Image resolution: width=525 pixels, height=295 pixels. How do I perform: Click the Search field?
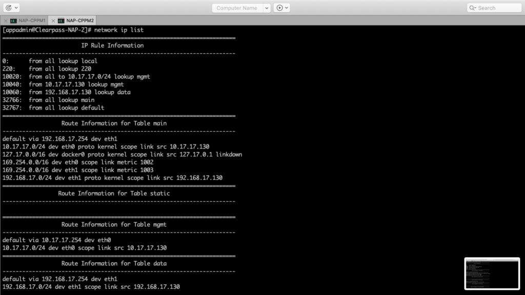pos(494,8)
